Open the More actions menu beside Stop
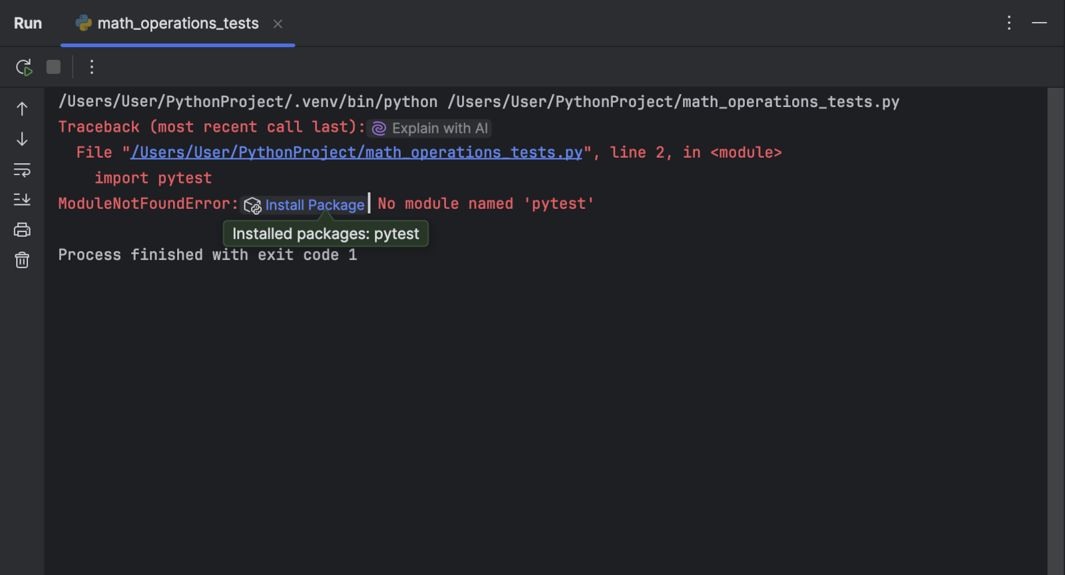Screen dimensions: 1065x575 pyautogui.click(x=92, y=67)
